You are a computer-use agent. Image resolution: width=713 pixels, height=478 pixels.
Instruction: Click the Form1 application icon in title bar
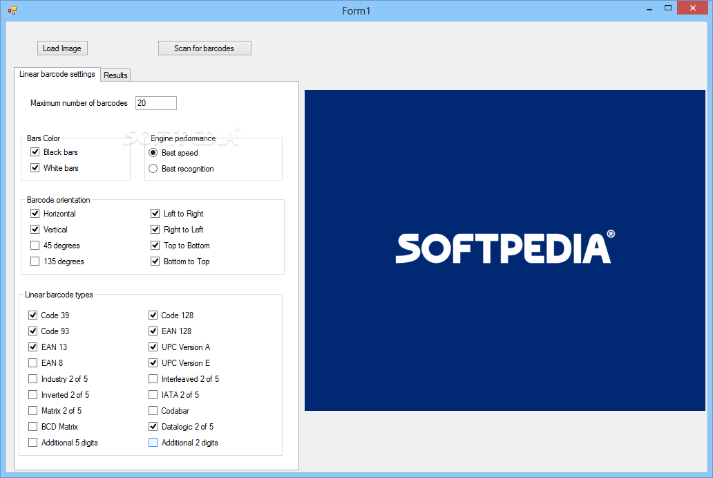[x=12, y=10]
